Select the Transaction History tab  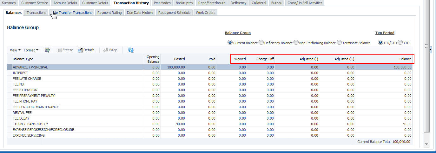click(131, 3)
